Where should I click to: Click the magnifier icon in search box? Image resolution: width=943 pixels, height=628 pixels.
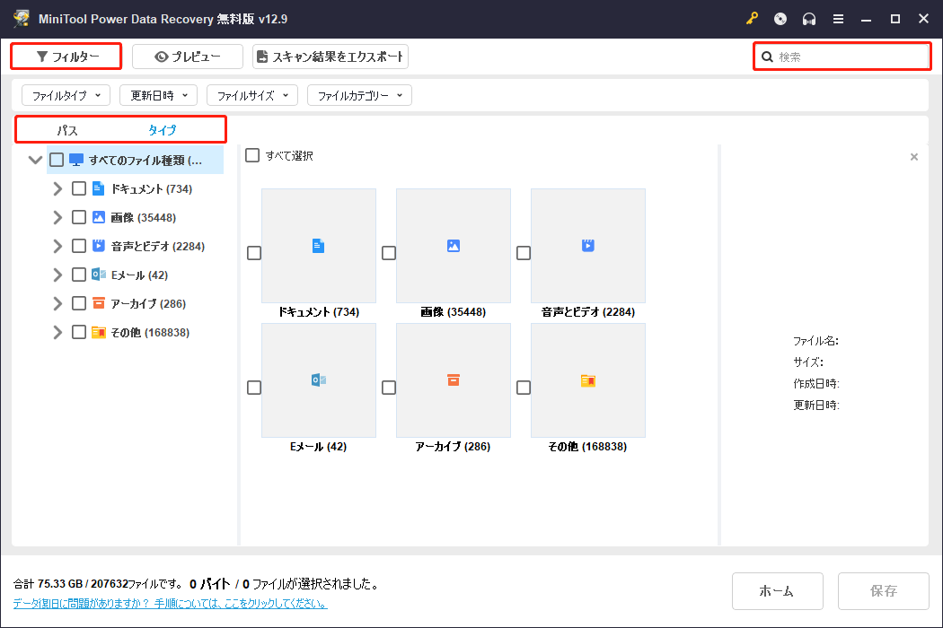[767, 57]
